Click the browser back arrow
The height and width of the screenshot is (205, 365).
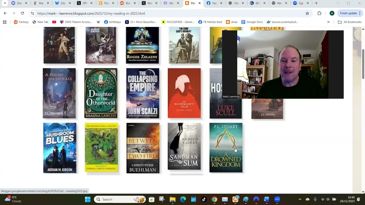[5, 13]
